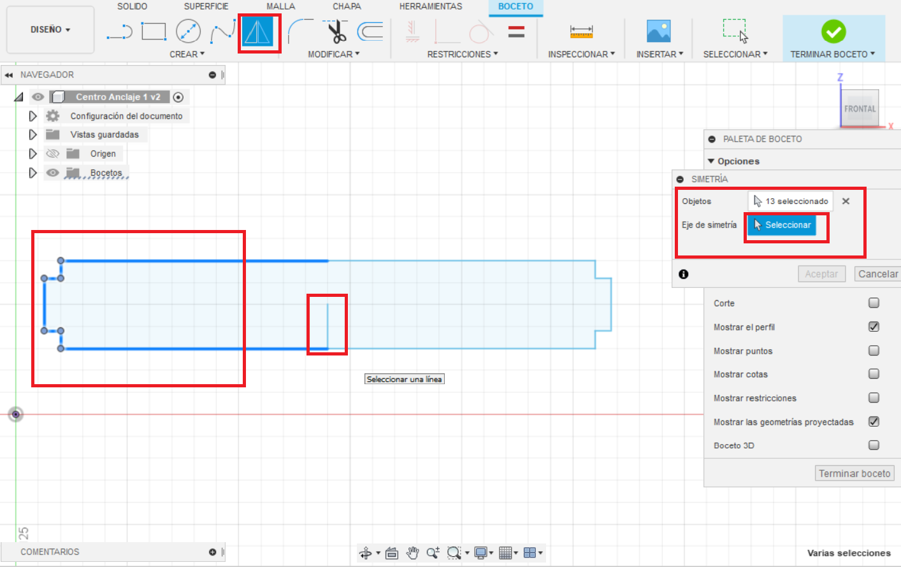Open the Viewports layout icon
Image resolution: width=901 pixels, height=567 pixels.
(530, 553)
